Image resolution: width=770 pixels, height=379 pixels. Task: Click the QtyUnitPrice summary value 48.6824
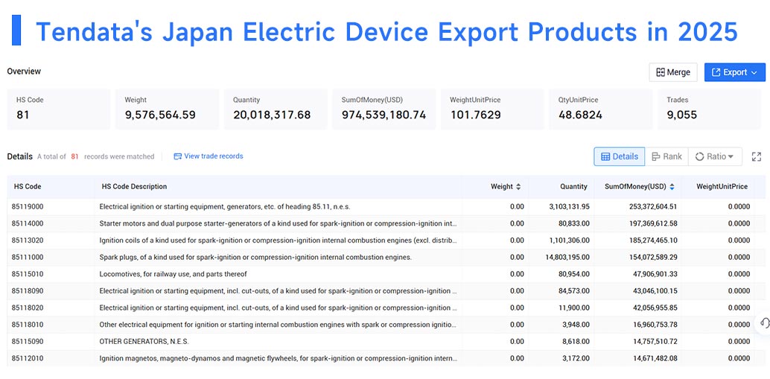point(580,115)
